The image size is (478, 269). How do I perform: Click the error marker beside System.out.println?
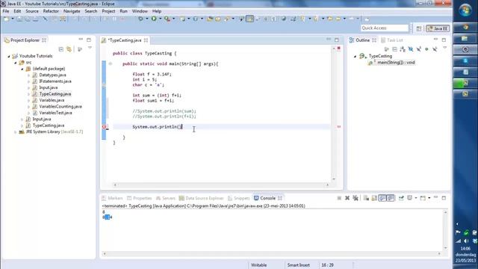[104, 127]
